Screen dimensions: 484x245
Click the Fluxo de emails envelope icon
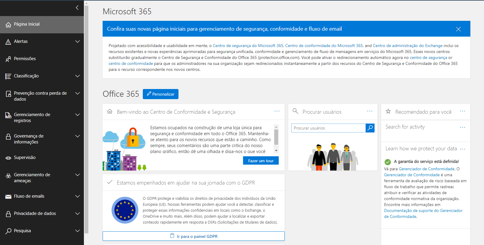[8, 196]
